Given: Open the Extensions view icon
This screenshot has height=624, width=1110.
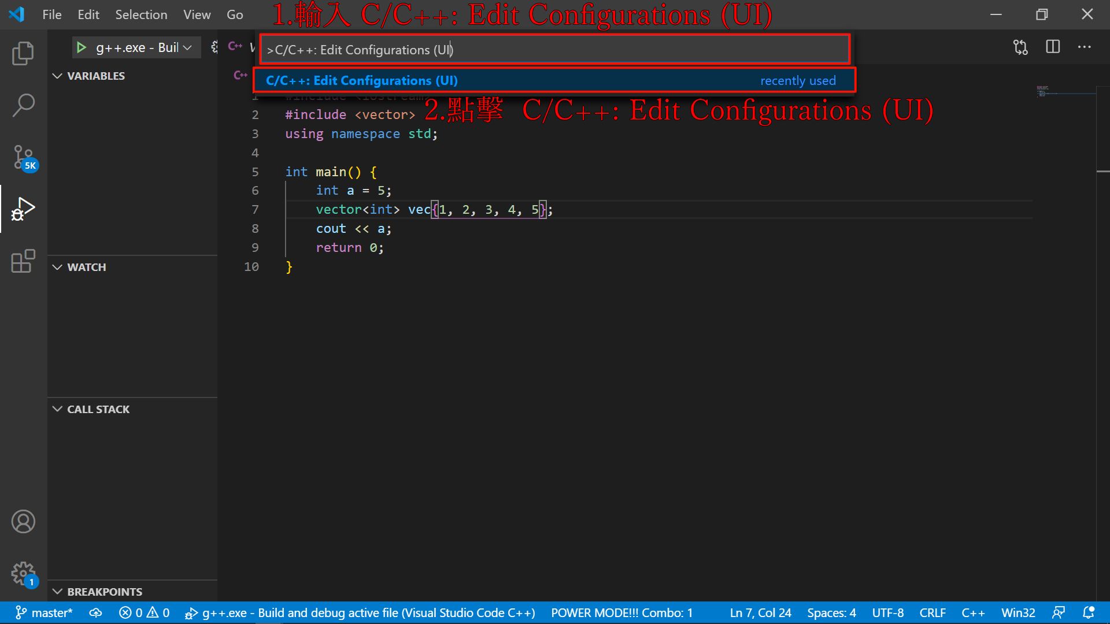Looking at the screenshot, I should tap(23, 261).
